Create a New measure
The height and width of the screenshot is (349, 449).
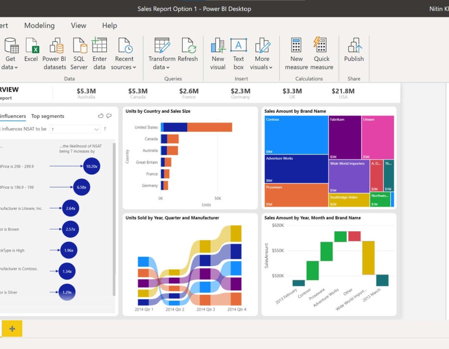(296, 46)
